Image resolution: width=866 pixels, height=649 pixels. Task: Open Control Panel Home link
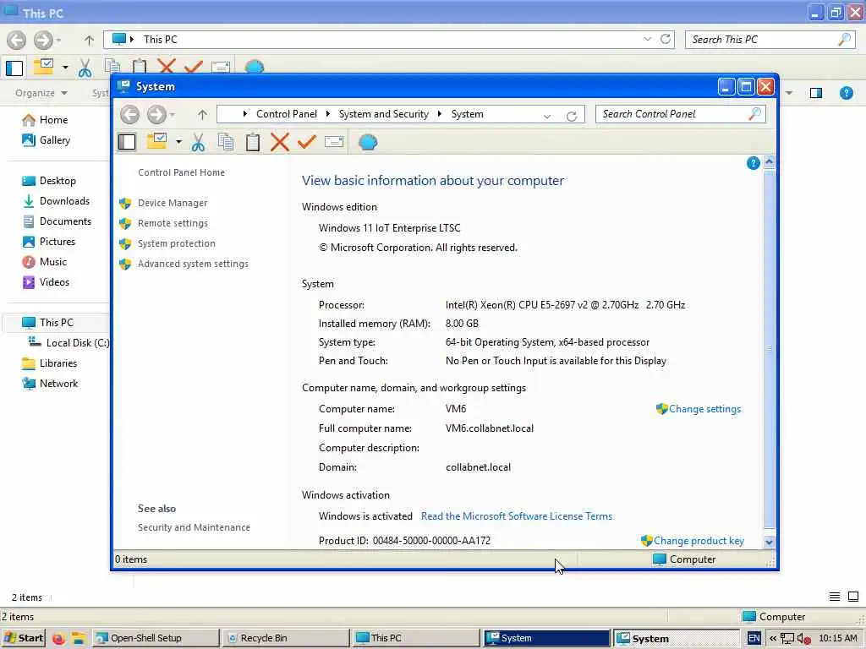[x=181, y=172]
